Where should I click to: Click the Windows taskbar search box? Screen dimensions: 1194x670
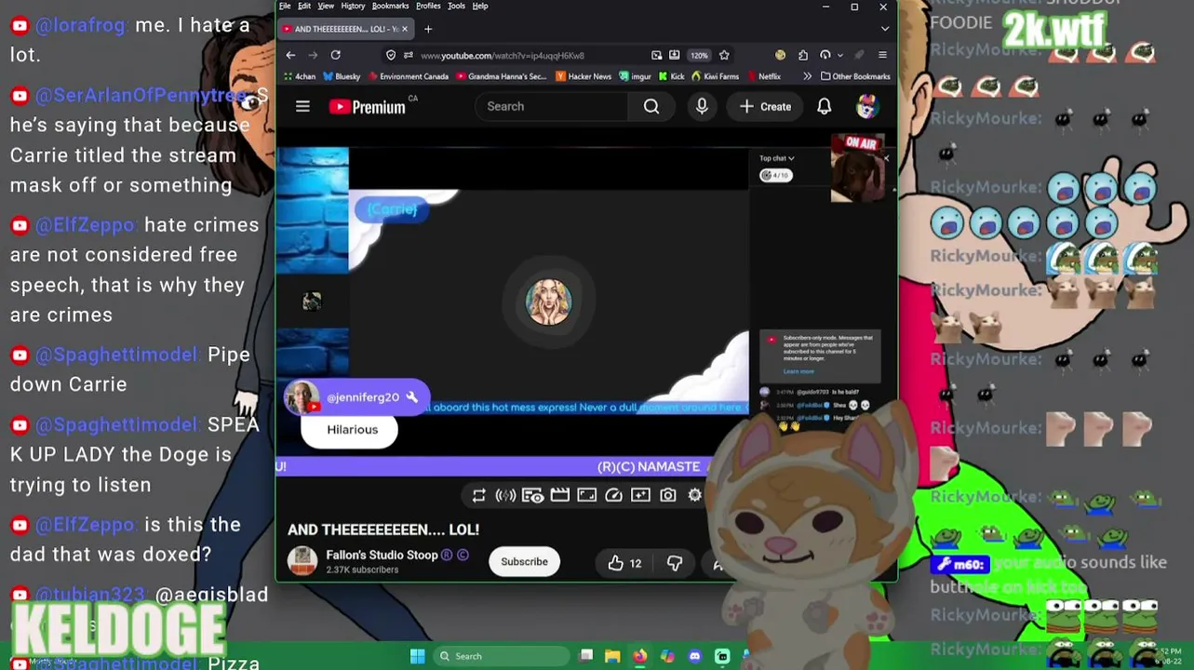pyautogui.click(x=502, y=656)
